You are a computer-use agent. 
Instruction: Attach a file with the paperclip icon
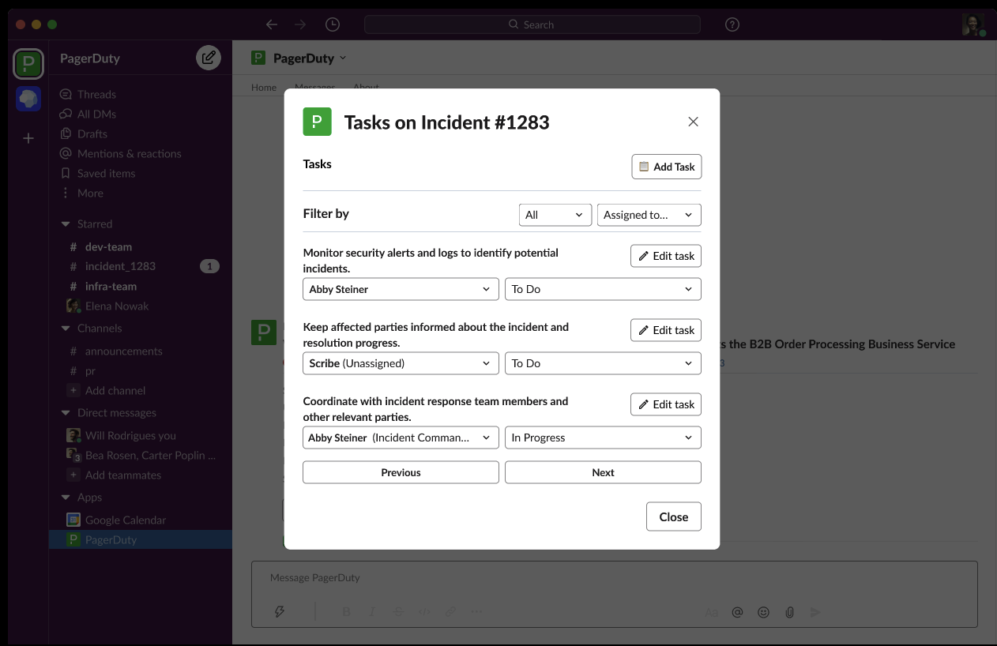(x=789, y=611)
